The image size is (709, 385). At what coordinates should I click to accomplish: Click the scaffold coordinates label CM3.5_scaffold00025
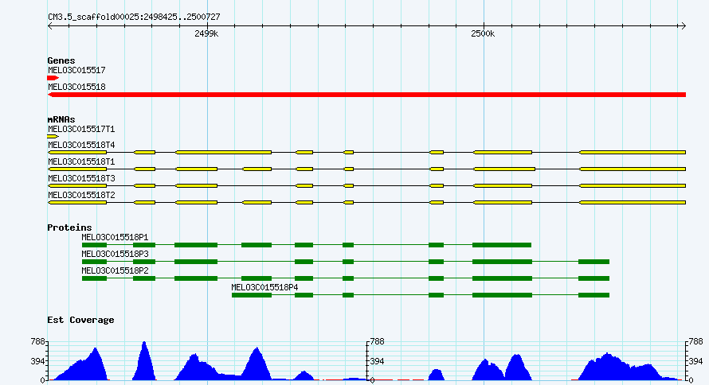click(x=134, y=17)
